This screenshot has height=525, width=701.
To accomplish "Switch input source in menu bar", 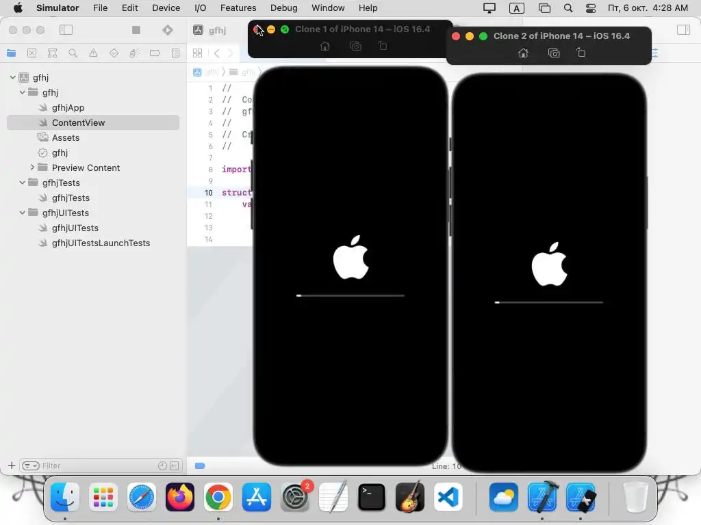I will pos(517,8).
